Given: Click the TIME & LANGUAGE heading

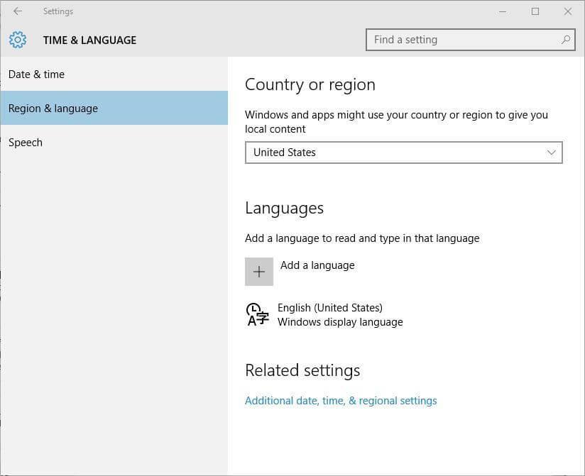Looking at the screenshot, I should pos(89,40).
